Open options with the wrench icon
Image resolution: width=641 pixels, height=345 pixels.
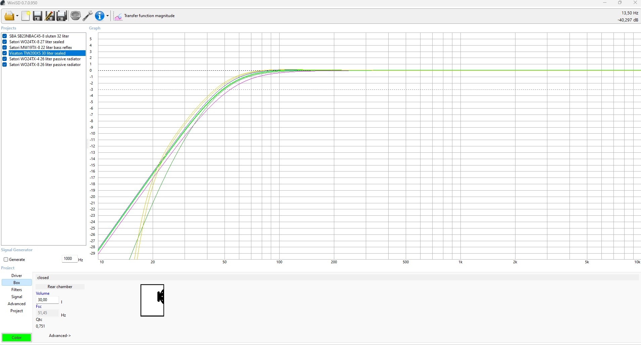point(88,16)
